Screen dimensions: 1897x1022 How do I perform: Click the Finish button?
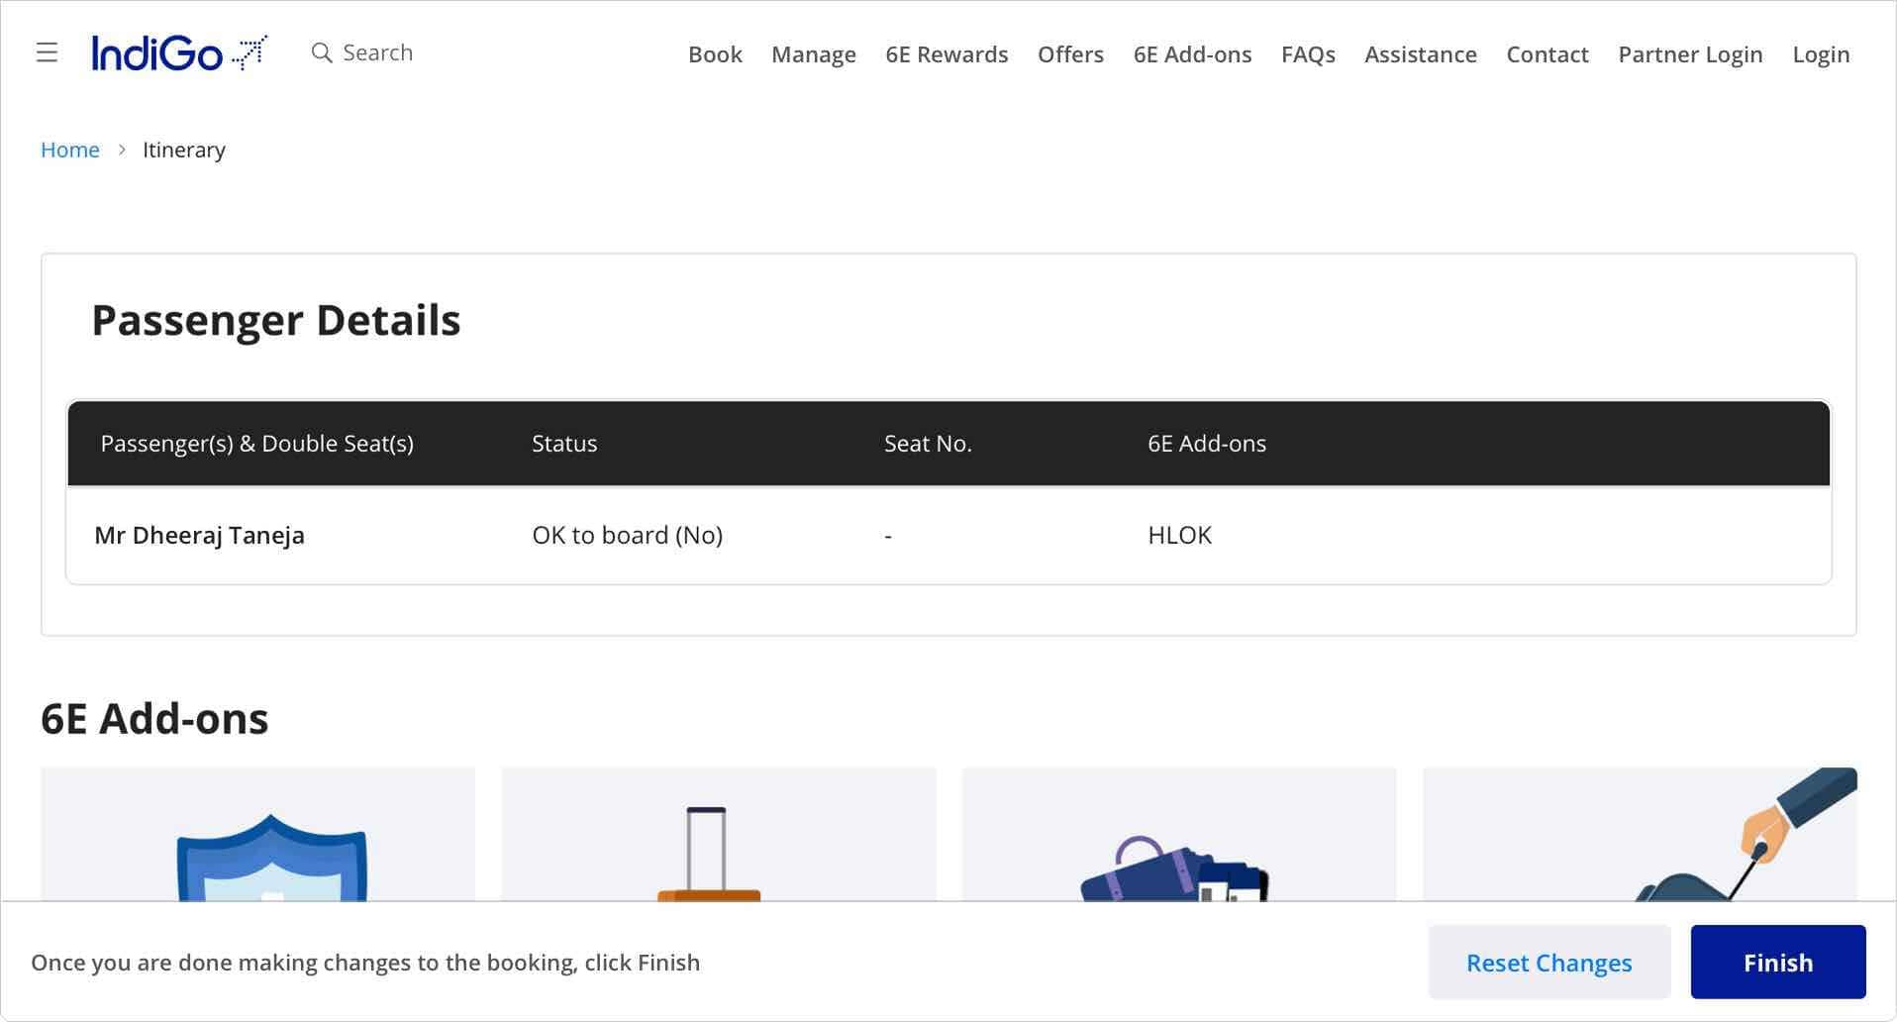point(1777,962)
